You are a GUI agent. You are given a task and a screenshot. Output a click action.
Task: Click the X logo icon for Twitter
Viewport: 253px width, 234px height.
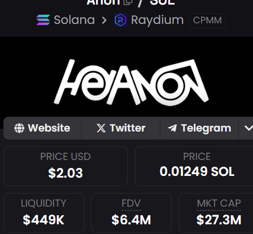coord(101,128)
